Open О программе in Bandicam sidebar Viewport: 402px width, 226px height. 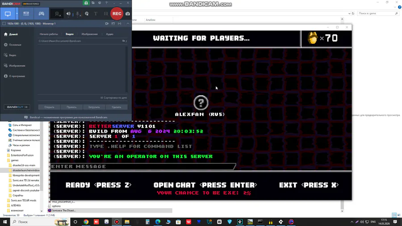(x=14, y=76)
